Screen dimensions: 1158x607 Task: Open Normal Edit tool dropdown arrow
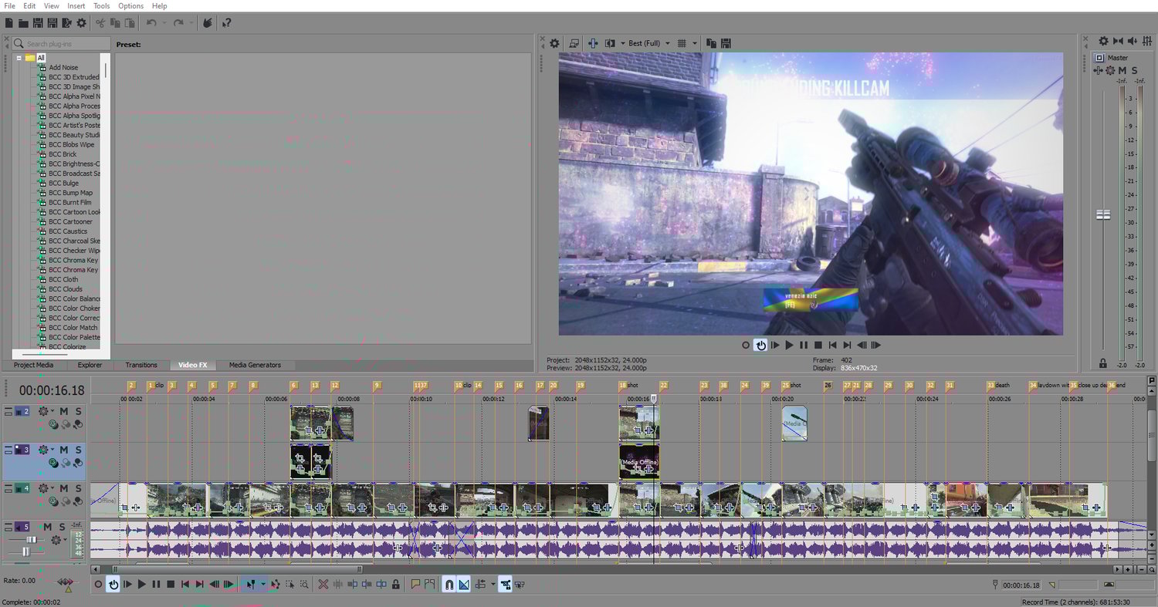point(263,585)
